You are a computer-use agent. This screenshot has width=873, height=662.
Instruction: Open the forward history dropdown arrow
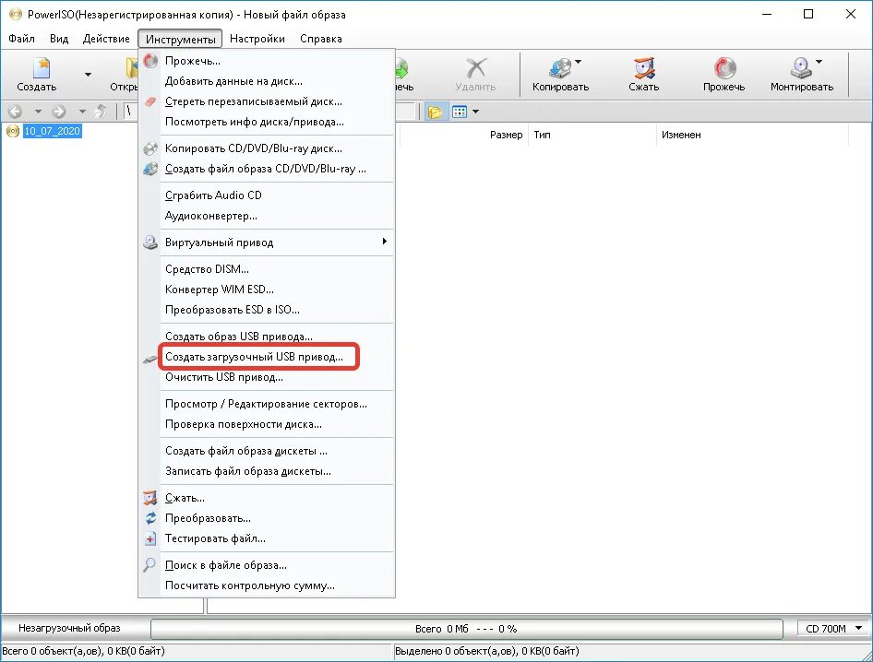pos(82,112)
